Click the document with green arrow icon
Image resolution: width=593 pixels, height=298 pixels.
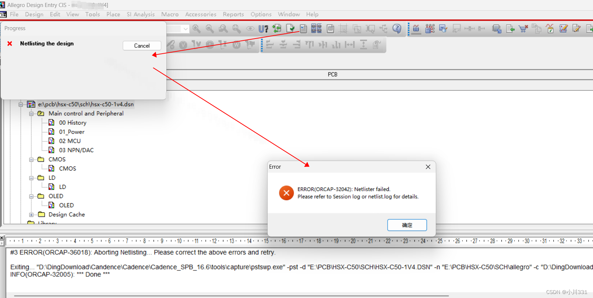tap(510, 29)
